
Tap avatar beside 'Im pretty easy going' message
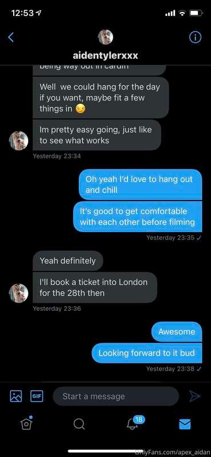19,141
